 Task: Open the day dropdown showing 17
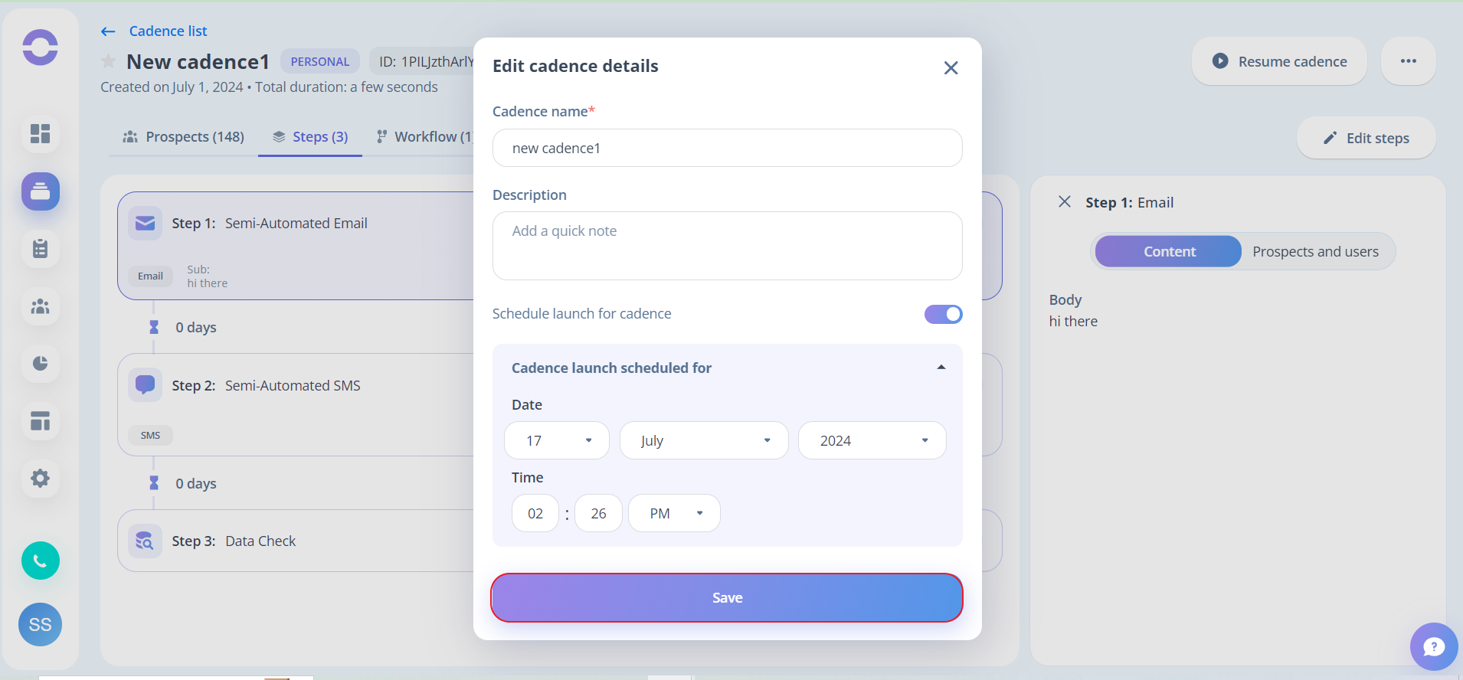[557, 440]
